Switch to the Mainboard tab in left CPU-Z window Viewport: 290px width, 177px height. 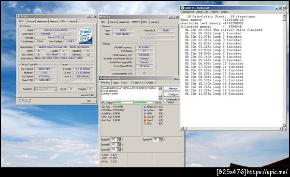[x=42, y=21]
